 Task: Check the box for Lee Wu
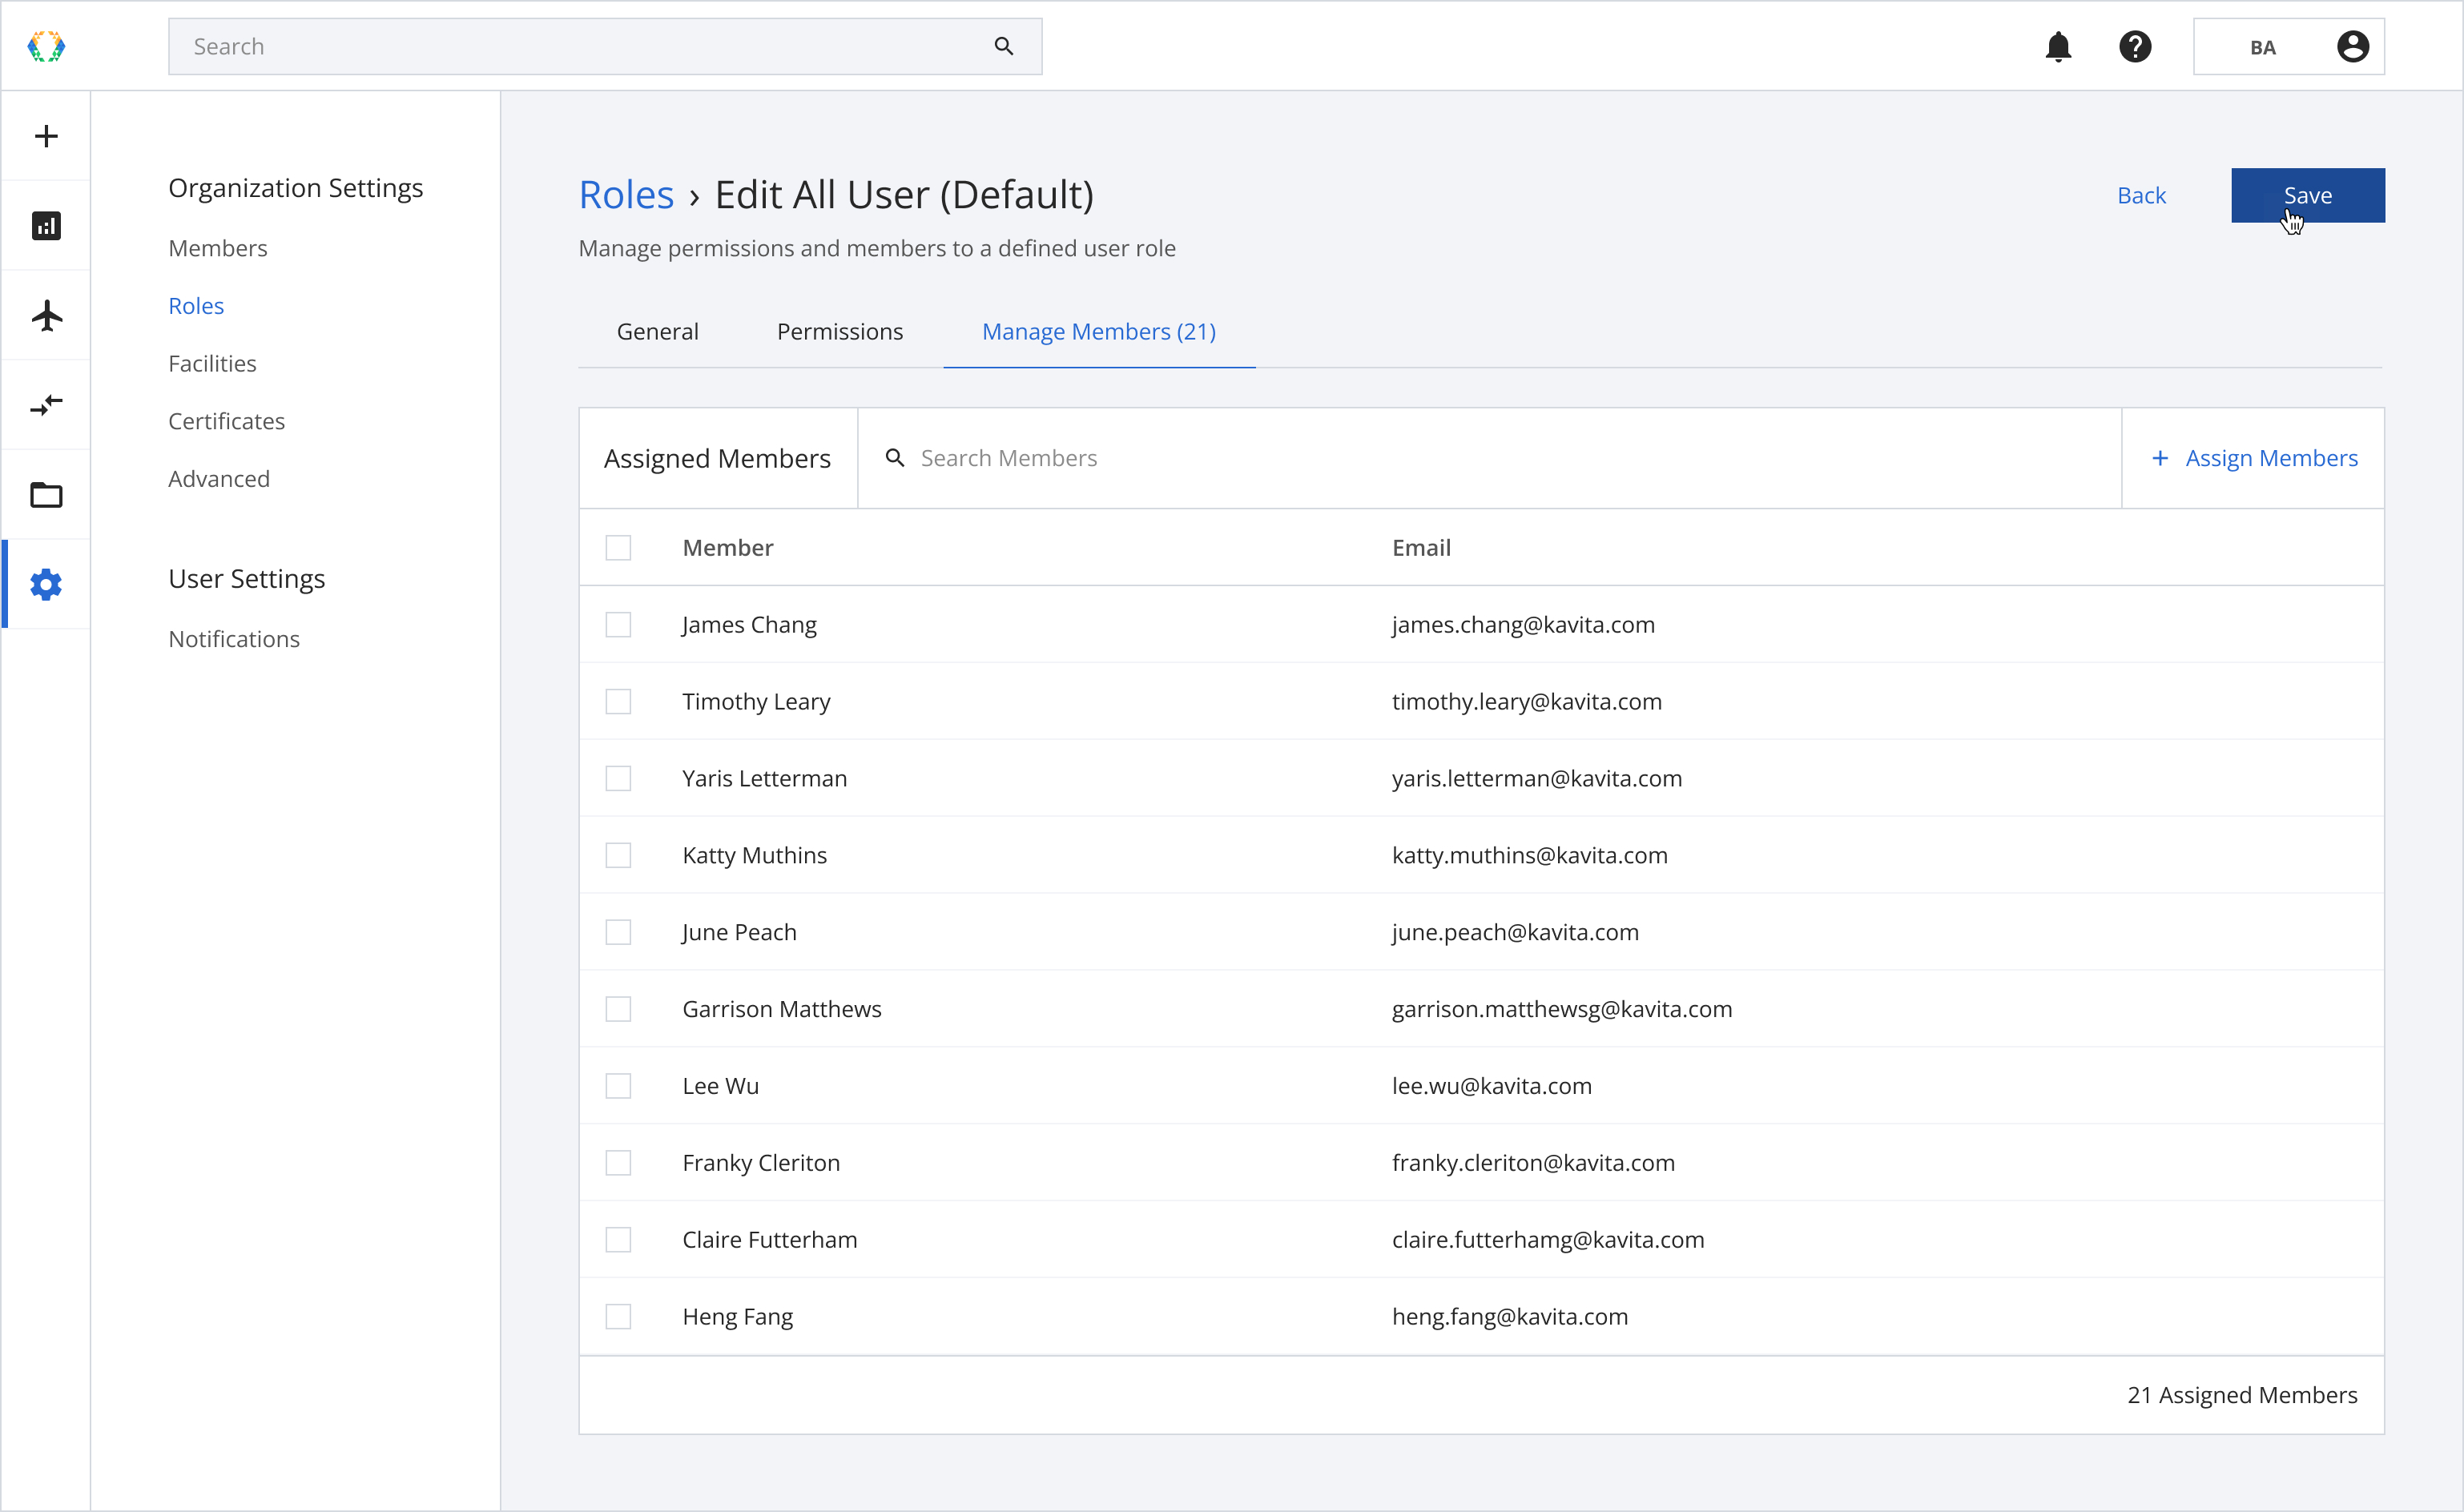[x=618, y=1086]
